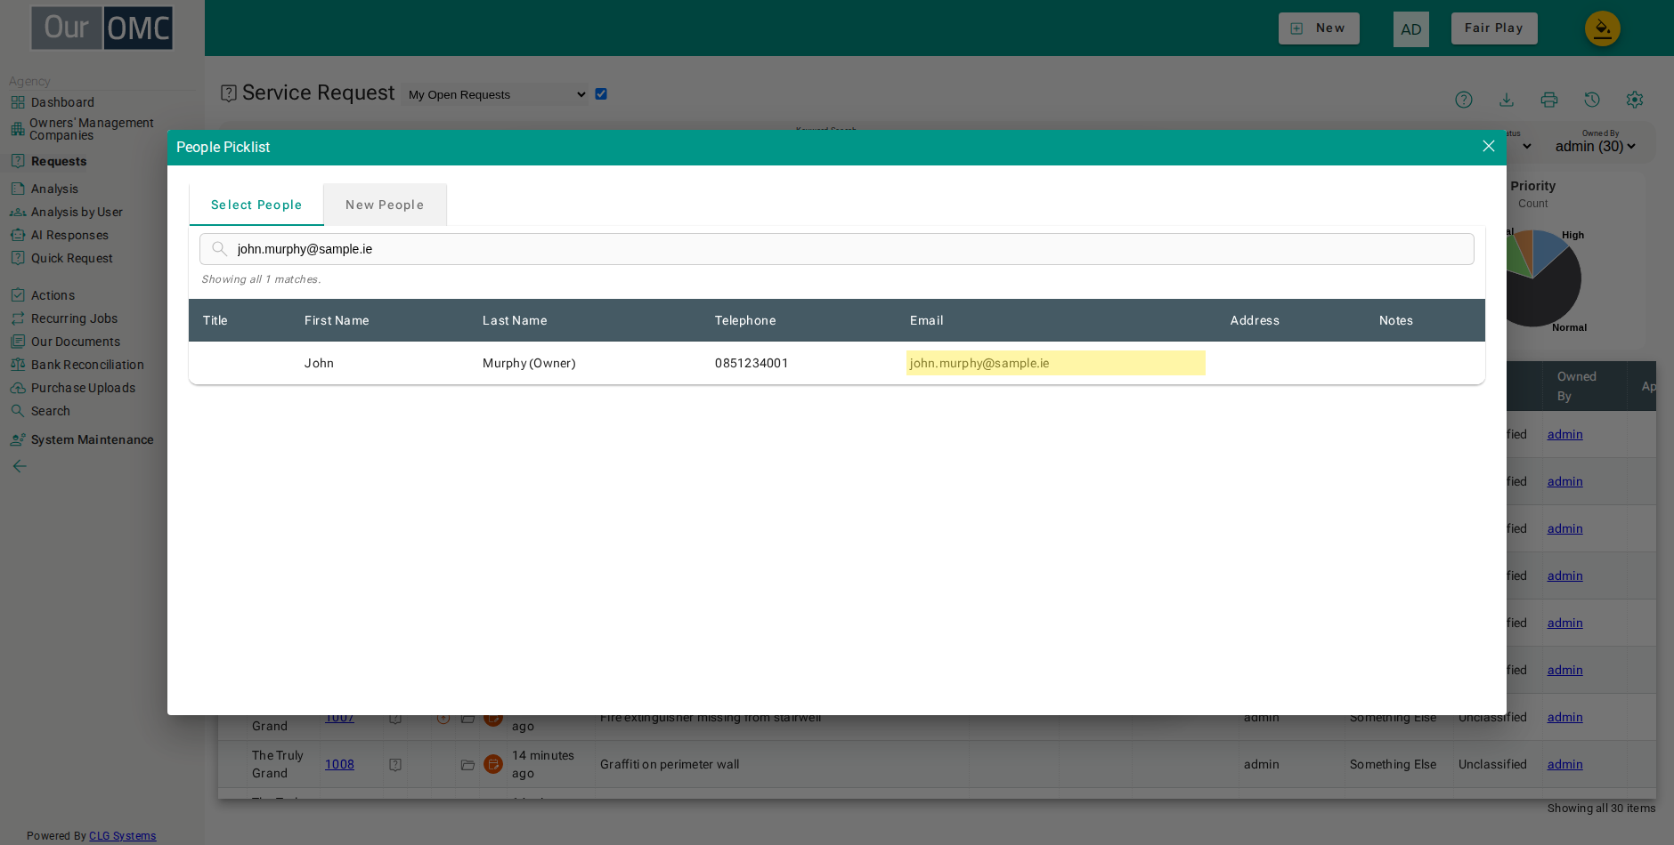Sort by the Notes column header

click(x=1396, y=320)
